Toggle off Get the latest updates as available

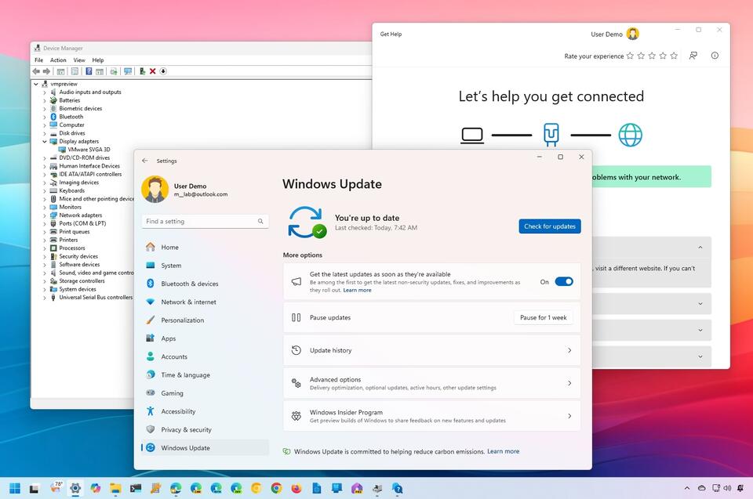(x=564, y=281)
